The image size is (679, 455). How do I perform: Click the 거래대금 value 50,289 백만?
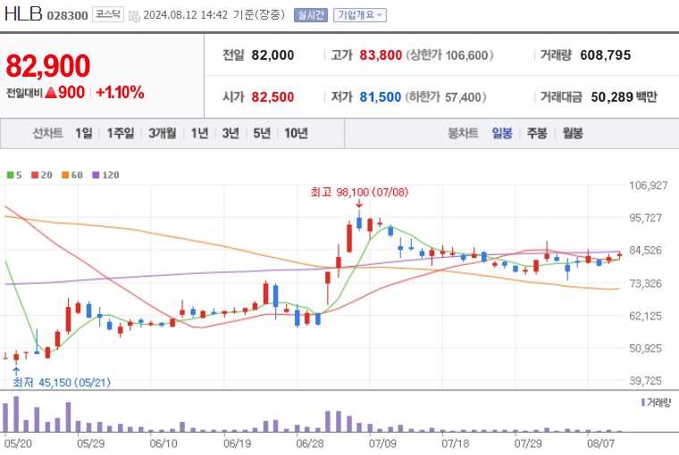[624, 97]
